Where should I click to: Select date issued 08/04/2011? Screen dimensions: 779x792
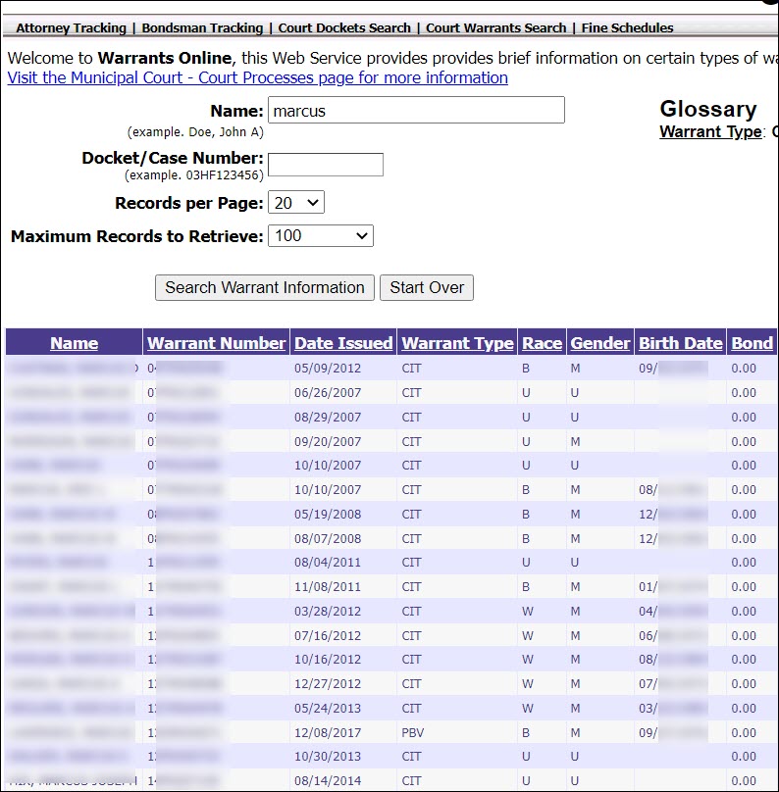pos(328,563)
